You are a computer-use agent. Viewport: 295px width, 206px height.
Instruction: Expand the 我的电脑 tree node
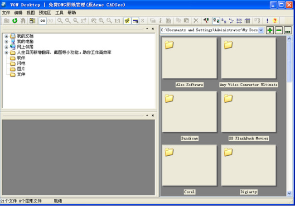click(6, 42)
